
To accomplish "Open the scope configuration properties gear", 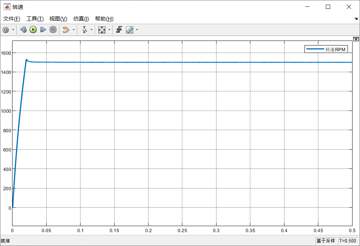I will point(6,30).
